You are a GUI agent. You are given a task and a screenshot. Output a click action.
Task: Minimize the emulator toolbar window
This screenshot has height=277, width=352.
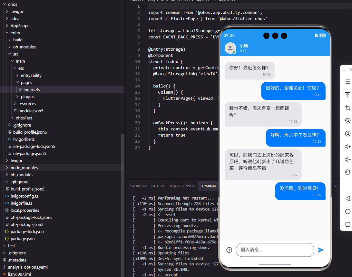344,70
